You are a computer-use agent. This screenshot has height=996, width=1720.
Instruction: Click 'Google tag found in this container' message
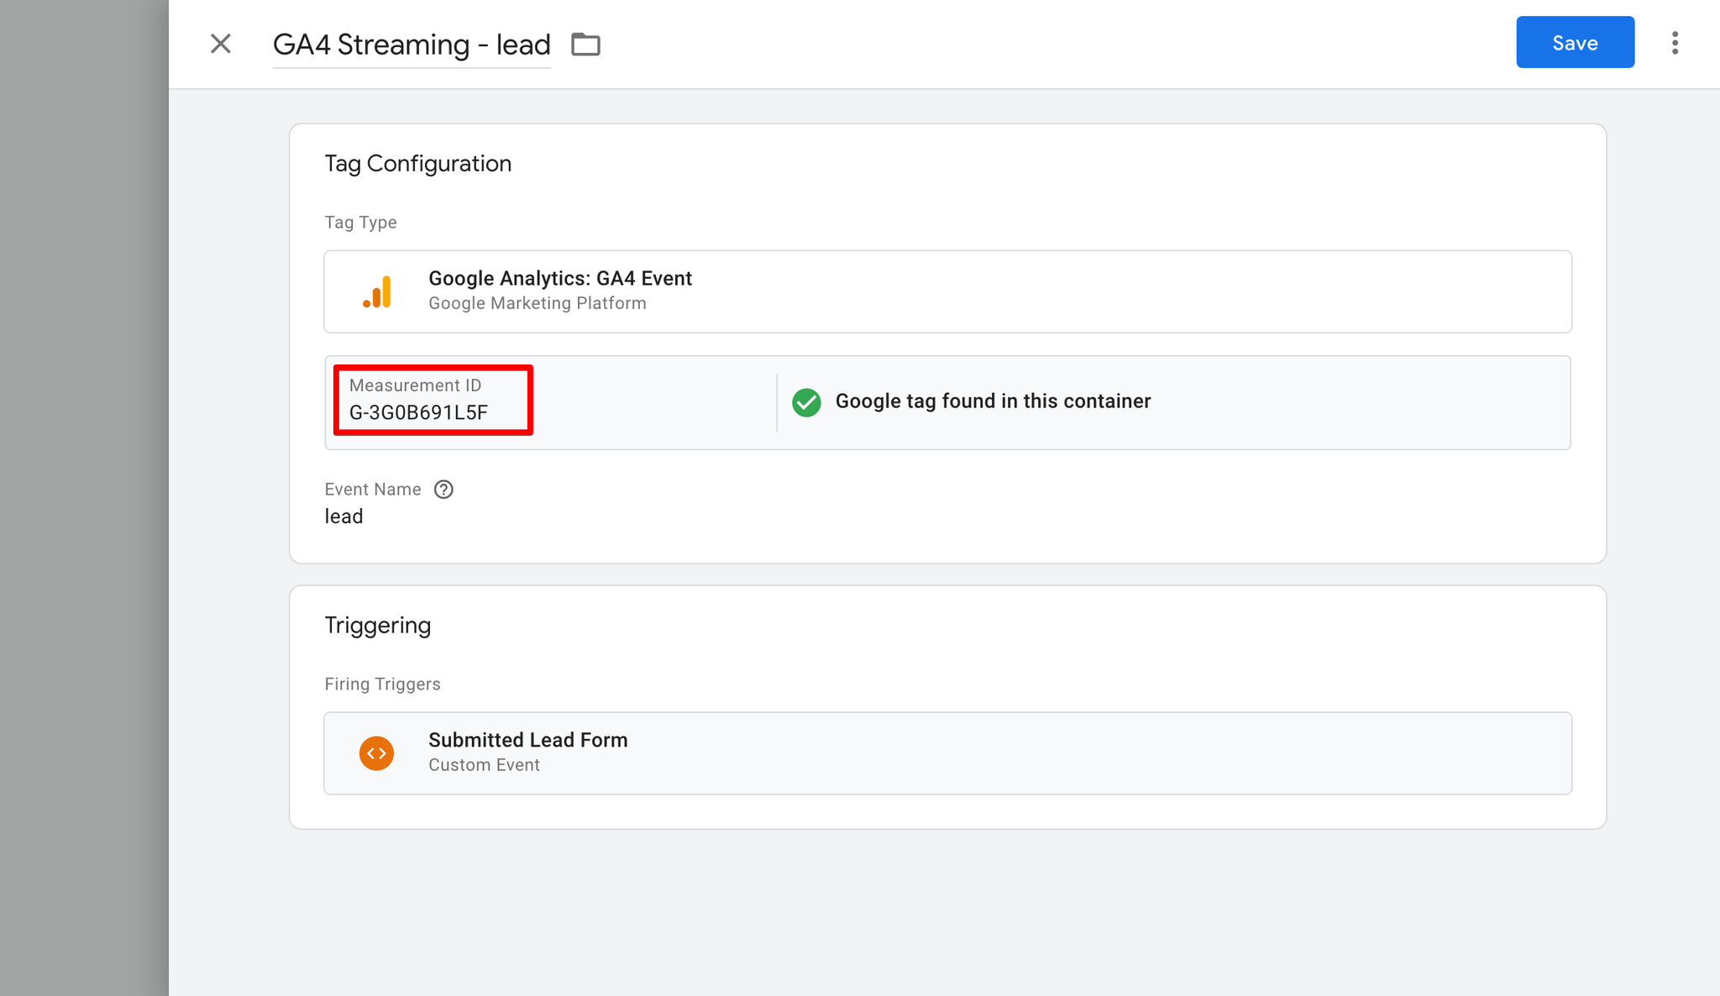(993, 401)
